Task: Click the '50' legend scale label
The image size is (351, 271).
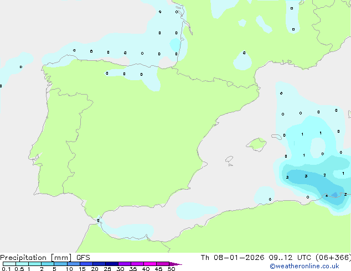Action: pos(171,269)
